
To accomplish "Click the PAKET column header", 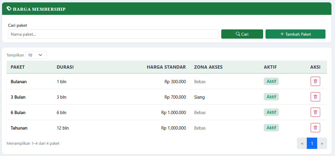I will pyautogui.click(x=18, y=67).
